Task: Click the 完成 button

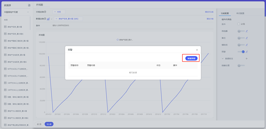Action: pyautogui.click(x=49, y=124)
